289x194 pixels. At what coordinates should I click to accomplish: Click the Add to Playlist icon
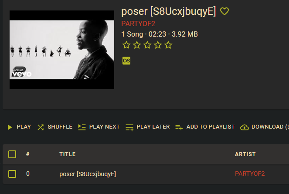coord(179,127)
